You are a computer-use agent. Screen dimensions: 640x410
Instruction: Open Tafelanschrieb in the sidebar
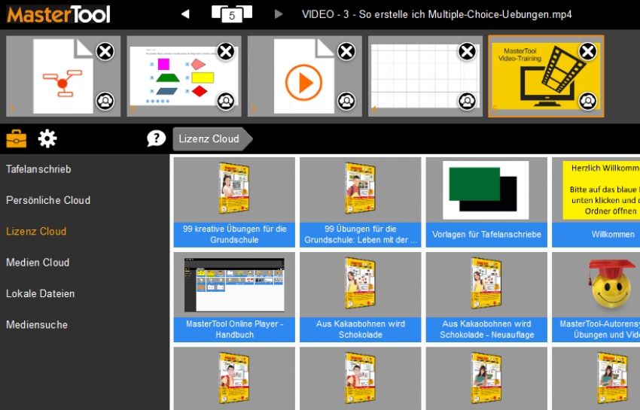click(x=38, y=169)
